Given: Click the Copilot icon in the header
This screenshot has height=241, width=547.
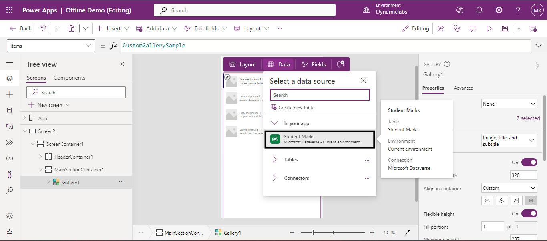Looking at the screenshot, I should pos(460,10).
